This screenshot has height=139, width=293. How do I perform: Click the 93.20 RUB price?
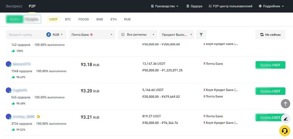click(90, 91)
